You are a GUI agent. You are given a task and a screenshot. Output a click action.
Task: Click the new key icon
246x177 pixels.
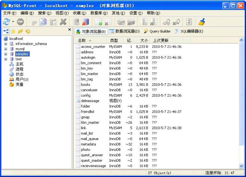[166, 22]
